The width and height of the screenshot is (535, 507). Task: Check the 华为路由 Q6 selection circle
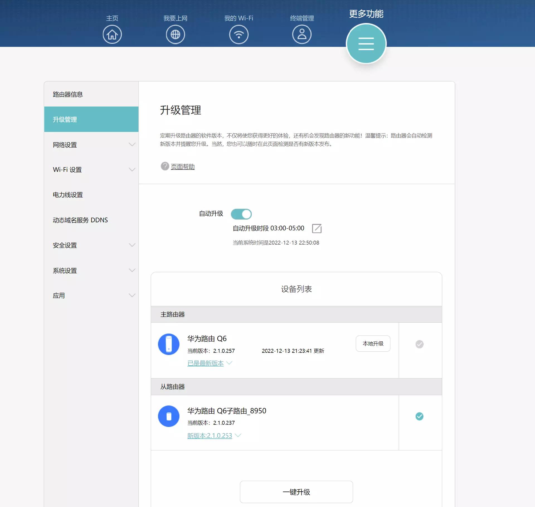point(420,344)
